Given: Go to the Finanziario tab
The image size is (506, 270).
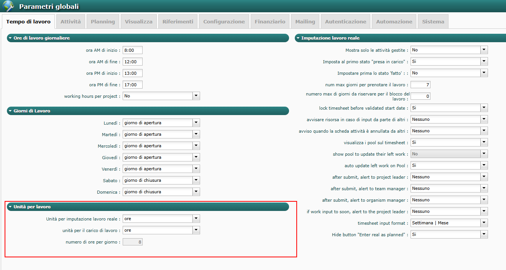Looking at the screenshot, I should (x=270, y=22).
